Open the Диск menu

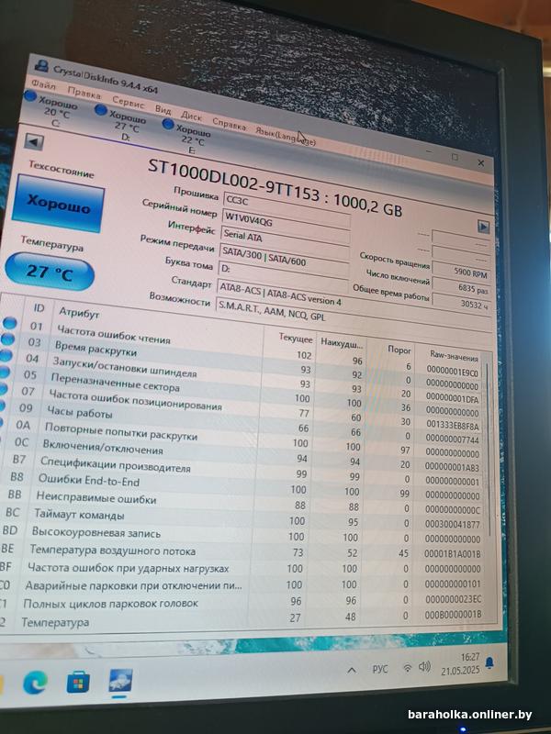click(191, 116)
